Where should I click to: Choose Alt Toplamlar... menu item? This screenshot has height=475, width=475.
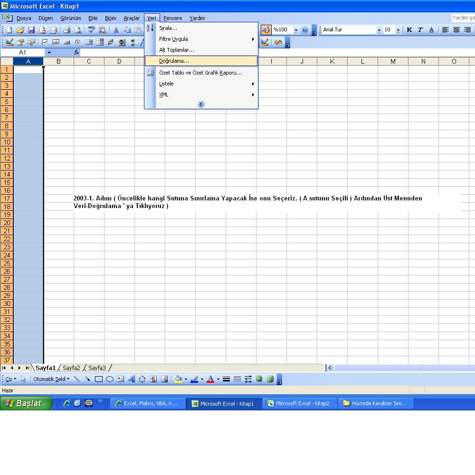[x=201, y=50]
